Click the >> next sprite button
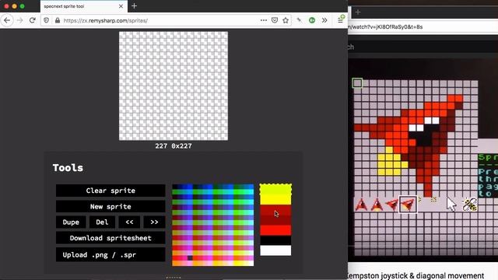This screenshot has width=498, height=280. tap(154, 222)
